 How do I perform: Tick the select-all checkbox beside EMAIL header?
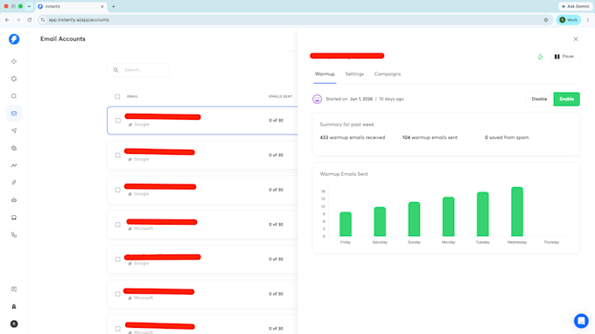coord(117,97)
